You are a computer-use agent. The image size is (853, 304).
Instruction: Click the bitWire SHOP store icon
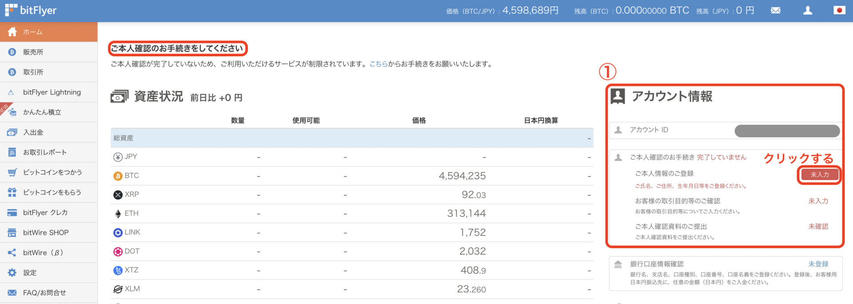click(12, 233)
